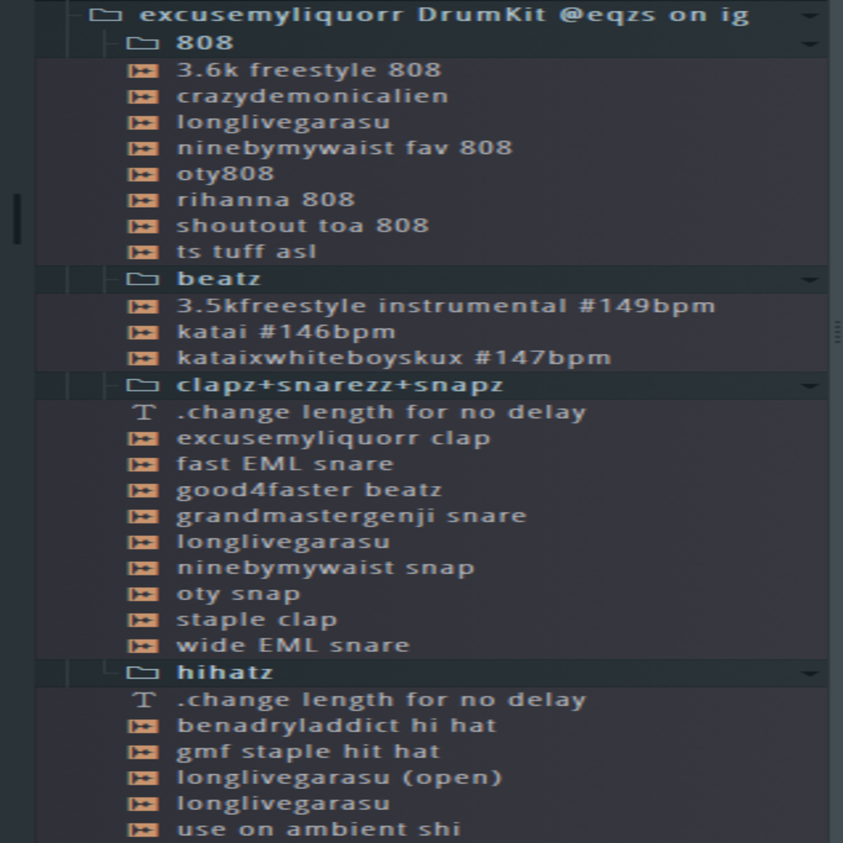Click the icon of wide EML snare

(x=143, y=646)
